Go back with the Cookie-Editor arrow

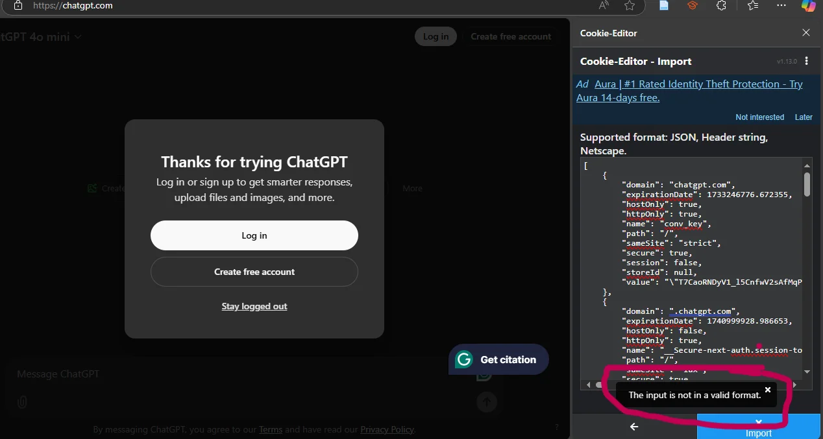pyautogui.click(x=634, y=427)
